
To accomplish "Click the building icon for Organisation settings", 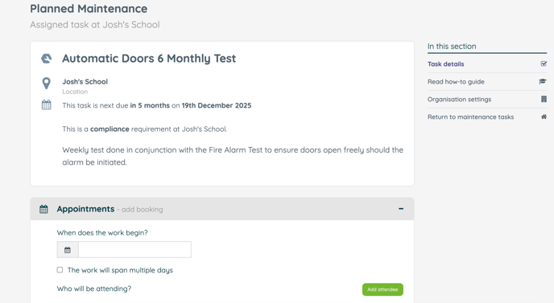I will 544,99.
